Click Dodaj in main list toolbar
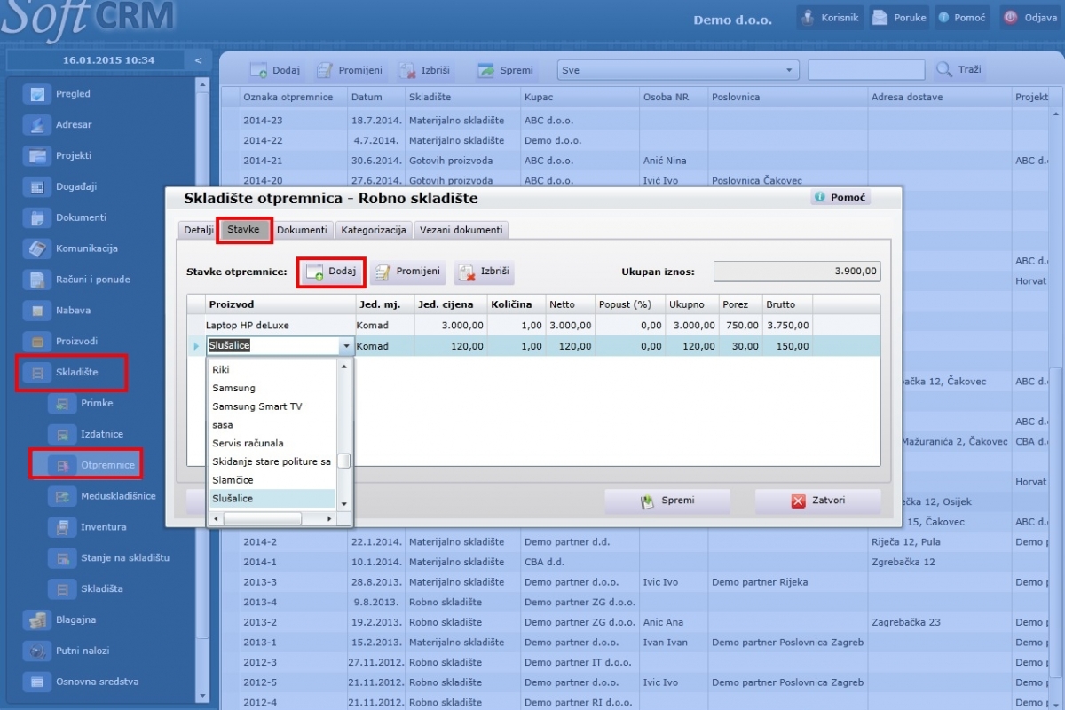Image resolution: width=1065 pixels, height=710 pixels. pos(274,70)
